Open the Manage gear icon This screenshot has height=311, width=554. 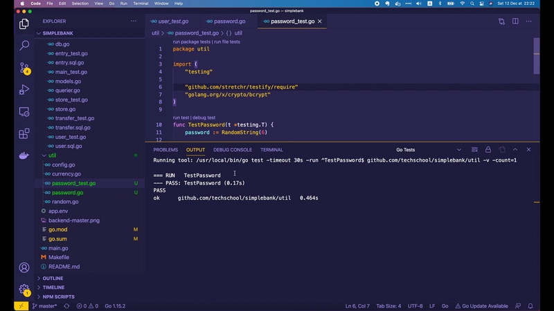pyautogui.click(x=24, y=290)
